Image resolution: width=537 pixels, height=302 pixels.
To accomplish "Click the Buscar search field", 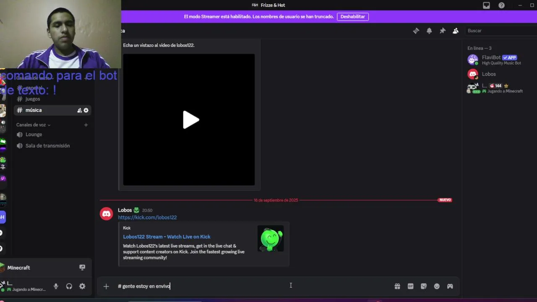I will tap(501, 31).
